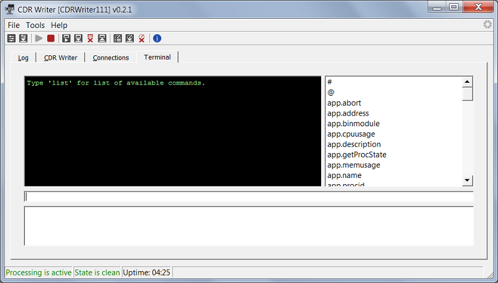Click the empty lower output text box
Image resolution: width=498 pixels, height=283 pixels.
248,226
